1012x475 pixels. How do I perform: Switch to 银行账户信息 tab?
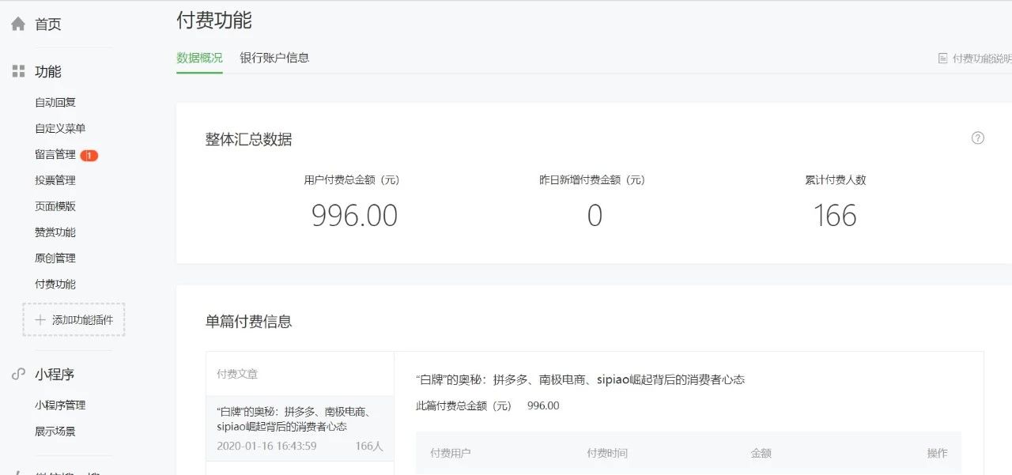pos(274,58)
